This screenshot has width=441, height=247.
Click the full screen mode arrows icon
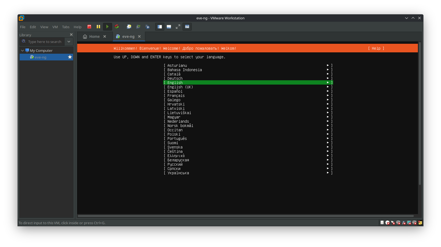tap(178, 27)
